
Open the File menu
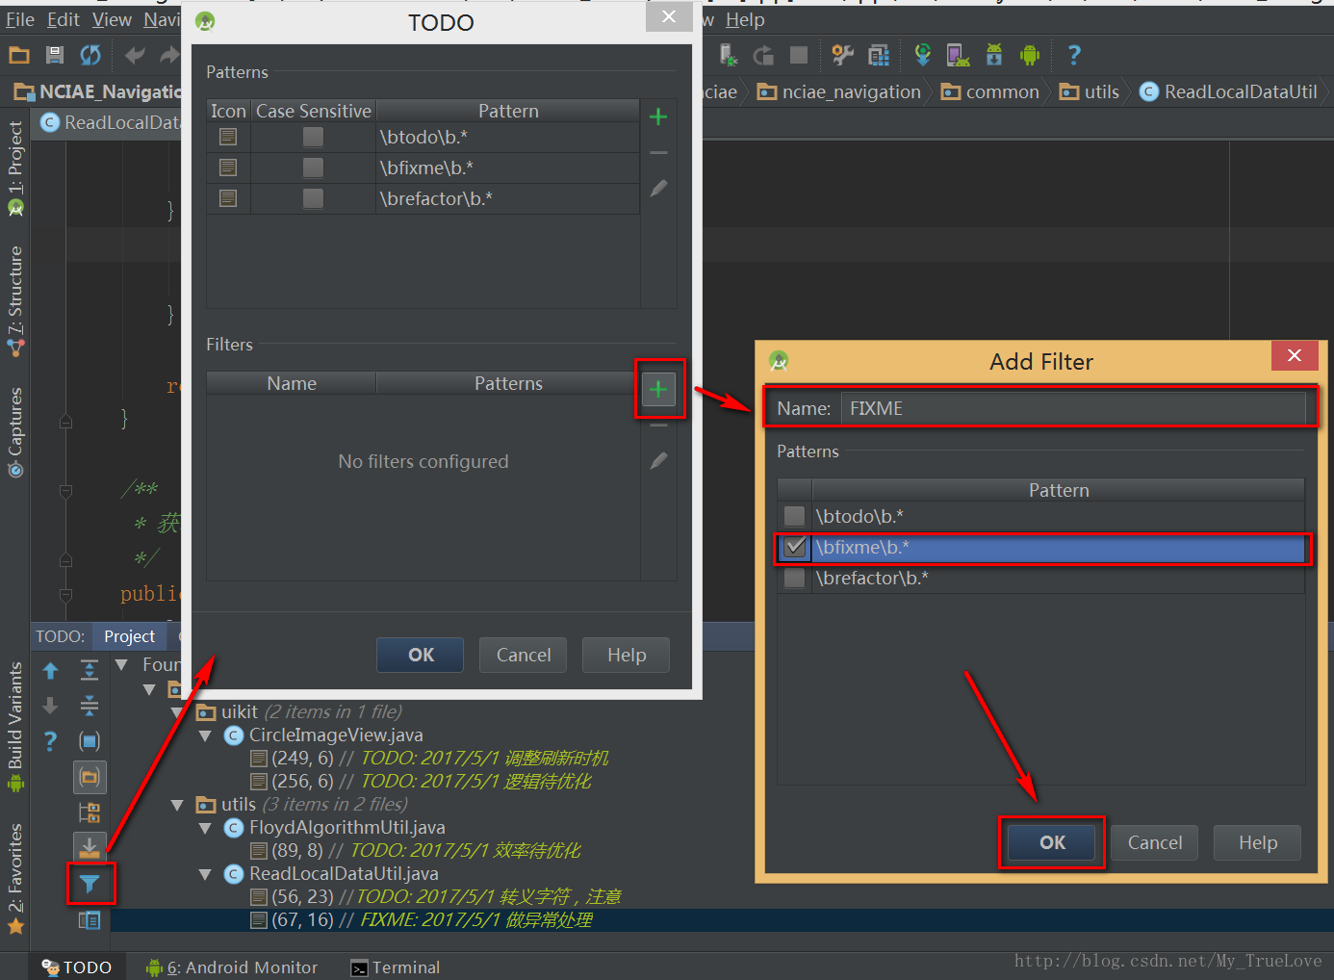click(20, 19)
